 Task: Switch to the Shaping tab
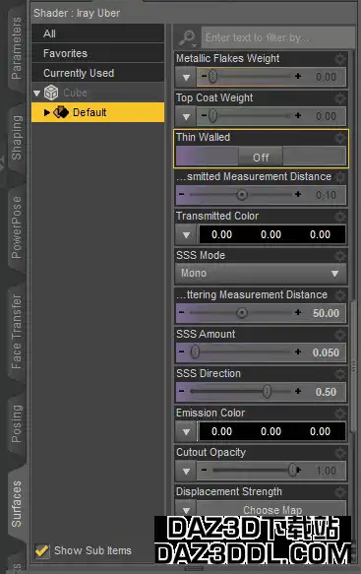[17, 137]
